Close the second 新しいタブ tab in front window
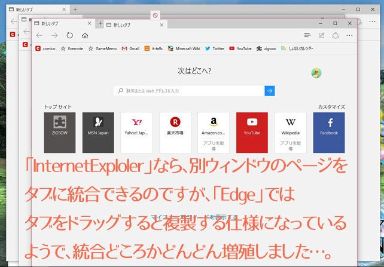The width and height of the screenshot is (384, 267). [161, 25]
